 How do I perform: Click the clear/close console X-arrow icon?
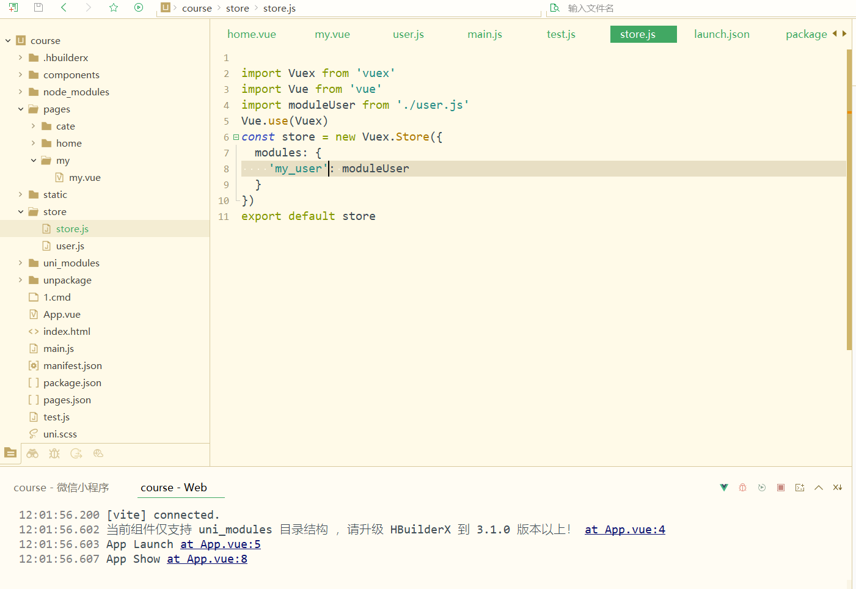(x=838, y=488)
